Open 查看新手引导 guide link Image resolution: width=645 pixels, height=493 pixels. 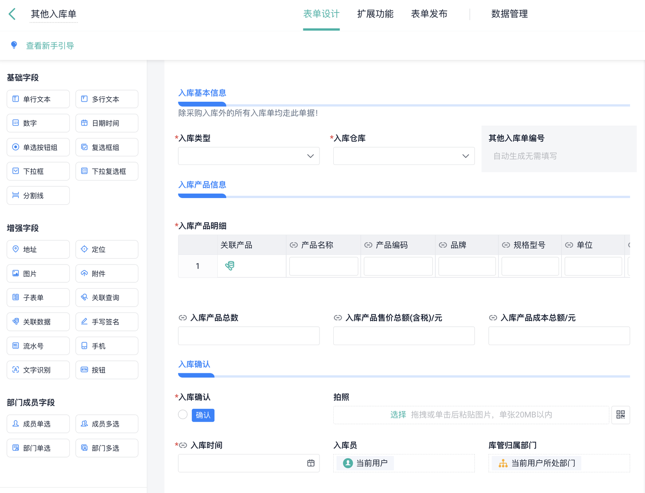pyautogui.click(x=50, y=45)
